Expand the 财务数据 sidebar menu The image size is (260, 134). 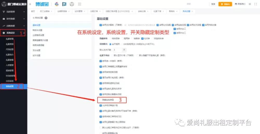[14, 19]
